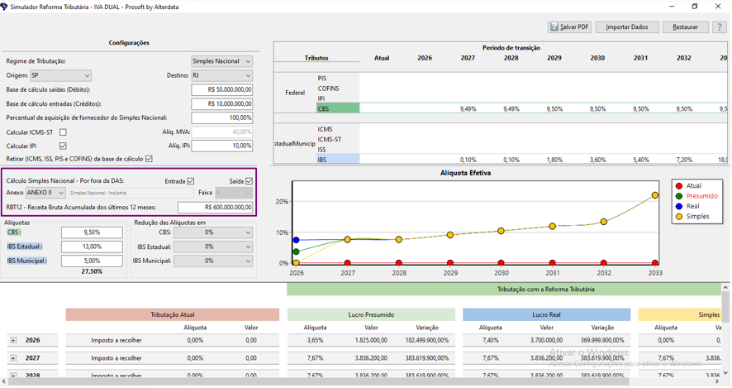Expand the 2026 row with plus icon
Screen dimensions: 732x388
point(13,340)
